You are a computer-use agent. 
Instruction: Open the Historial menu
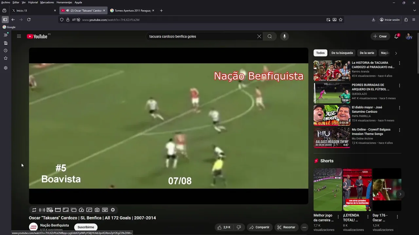33,2
